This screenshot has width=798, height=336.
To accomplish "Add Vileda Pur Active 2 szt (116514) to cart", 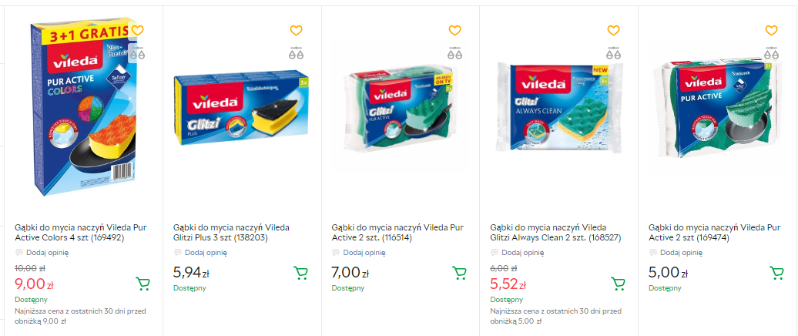I will pyautogui.click(x=460, y=273).
